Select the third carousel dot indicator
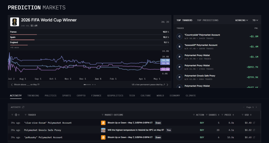The width and height of the screenshot is (269, 143). click(x=95, y=85)
